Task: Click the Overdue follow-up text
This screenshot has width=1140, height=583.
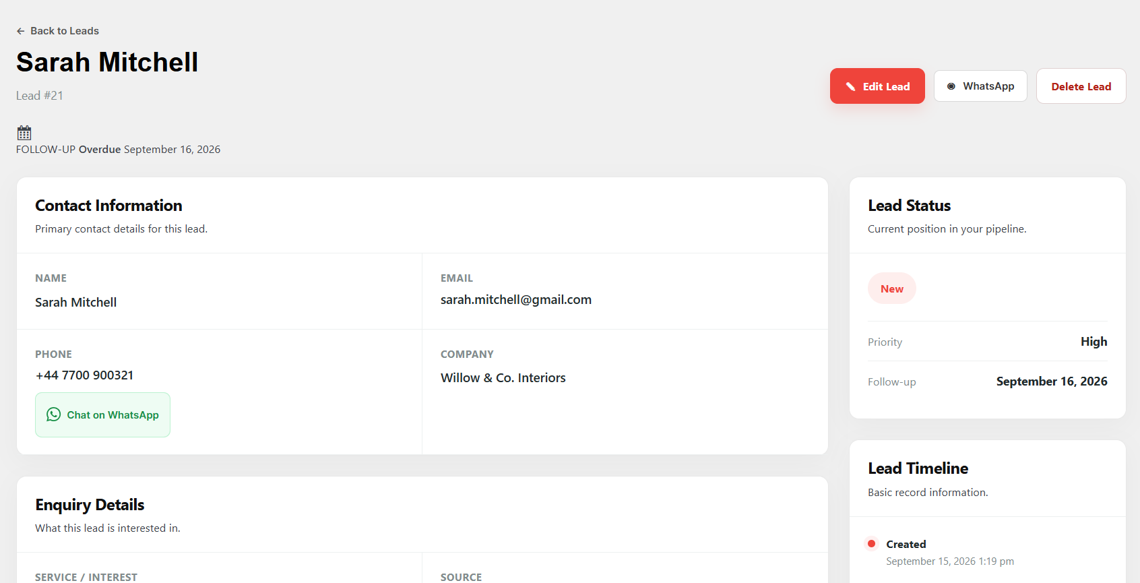Action: click(100, 150)
